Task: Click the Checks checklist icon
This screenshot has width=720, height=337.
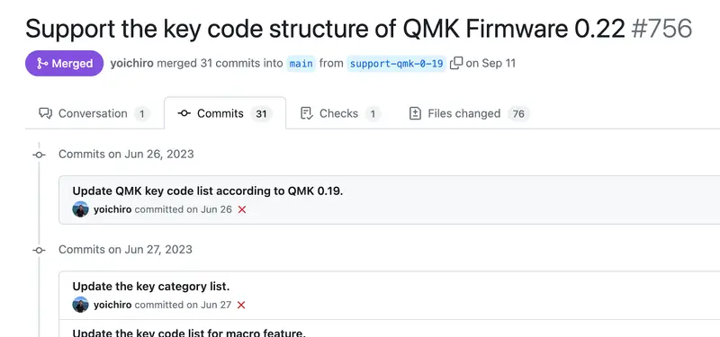Action: tap(307, 113)
